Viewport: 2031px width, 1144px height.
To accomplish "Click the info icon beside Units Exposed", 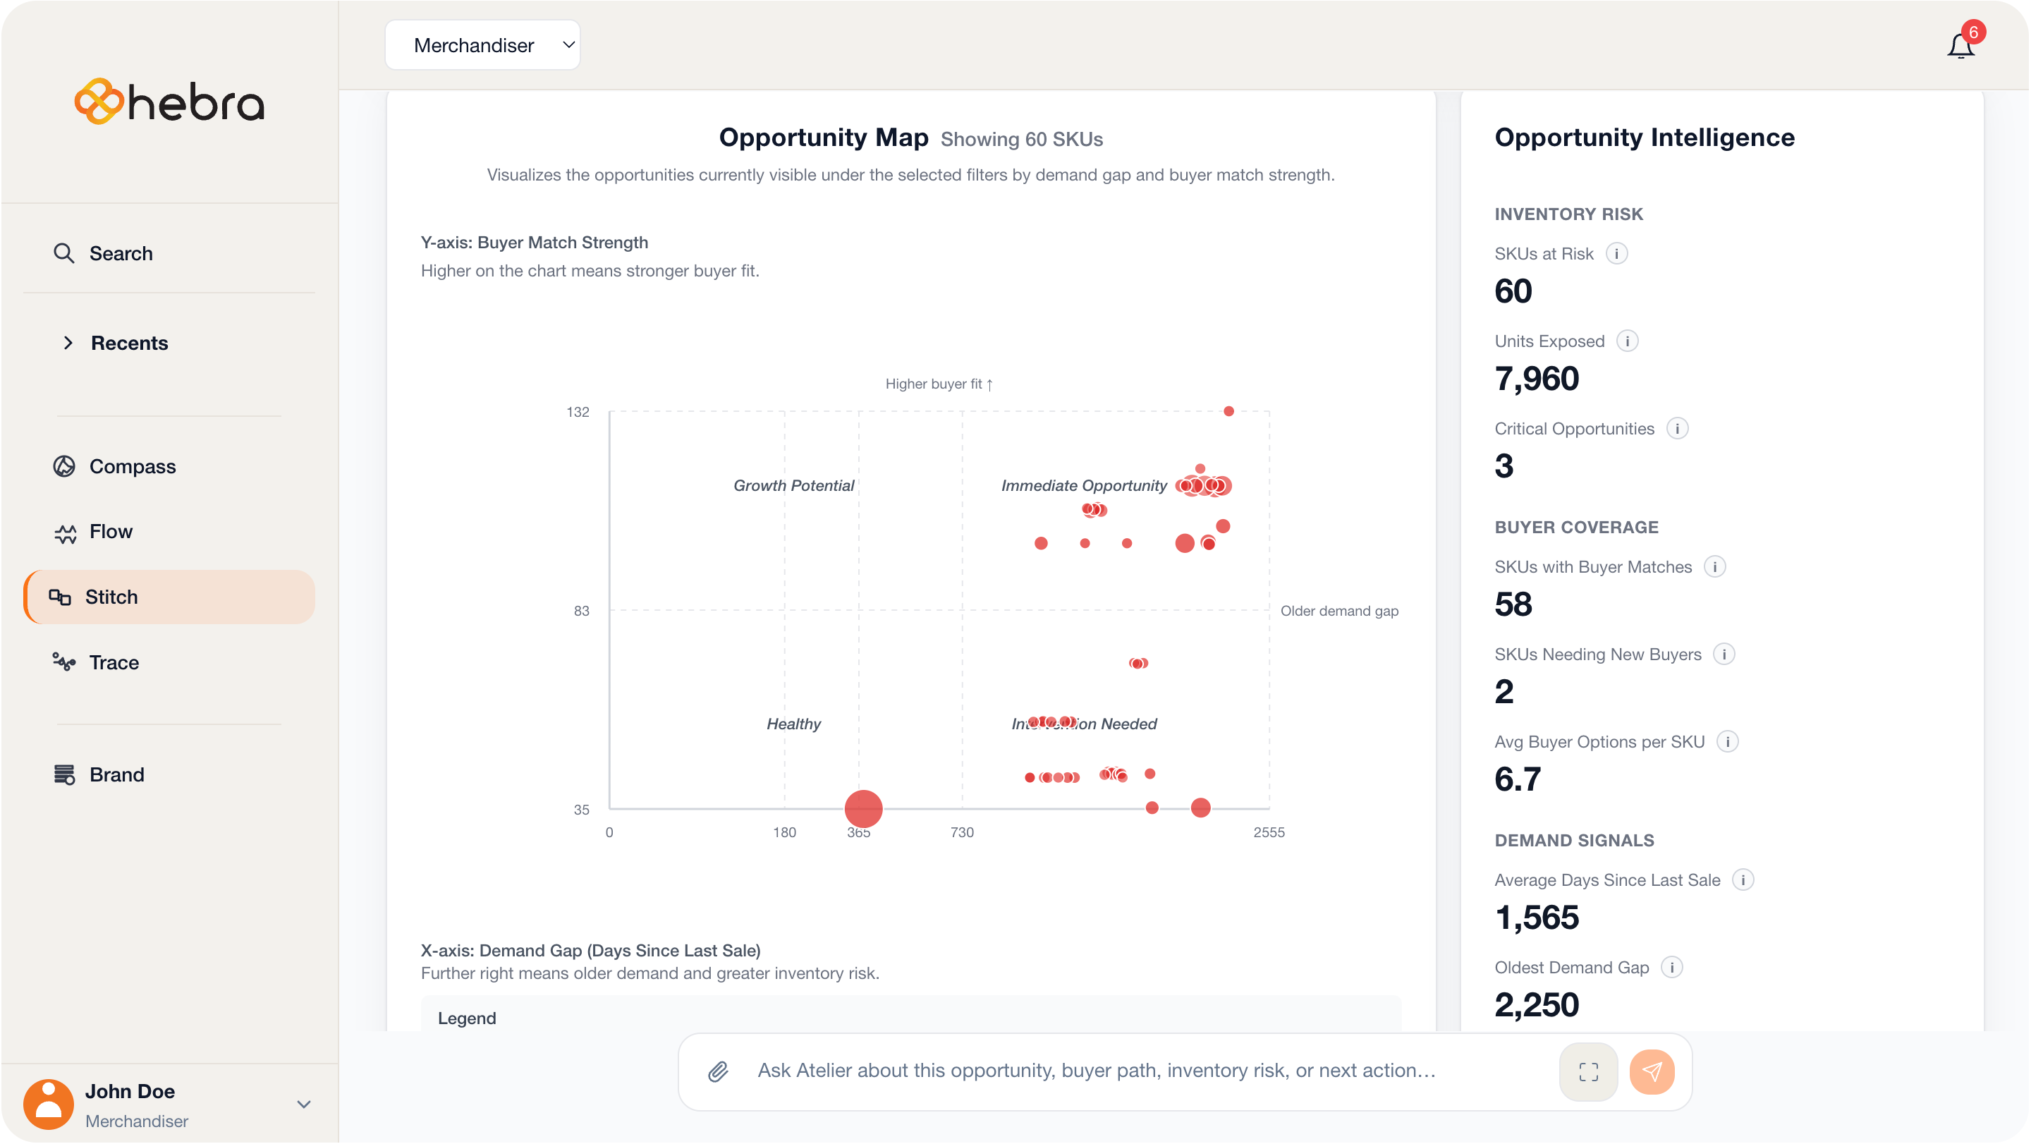I will pos(1628,341).
